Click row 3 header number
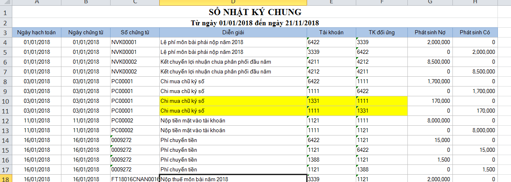 [6, 32]
